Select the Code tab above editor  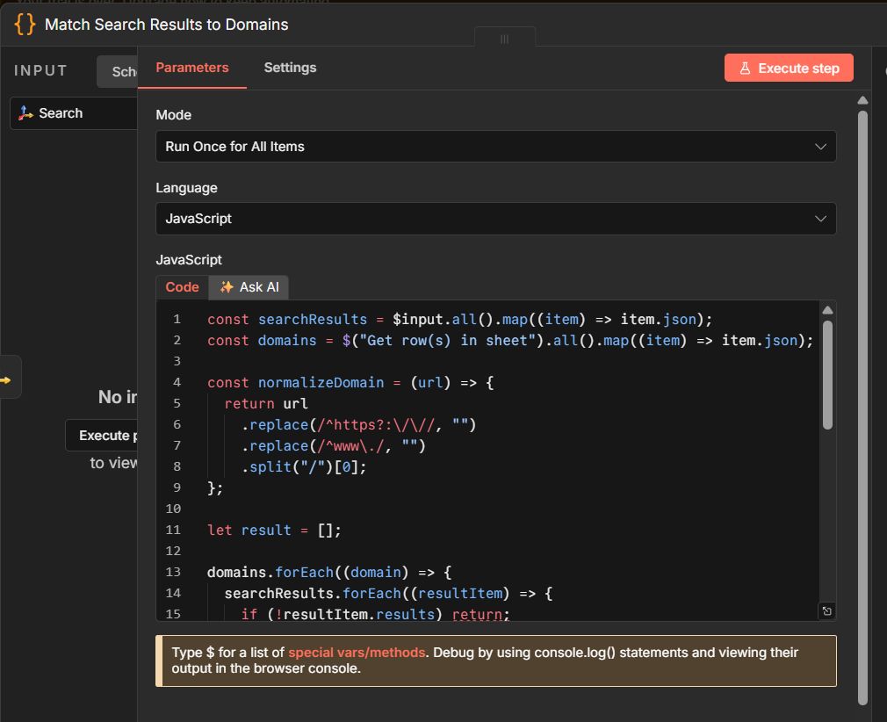[x=182, y=287]
